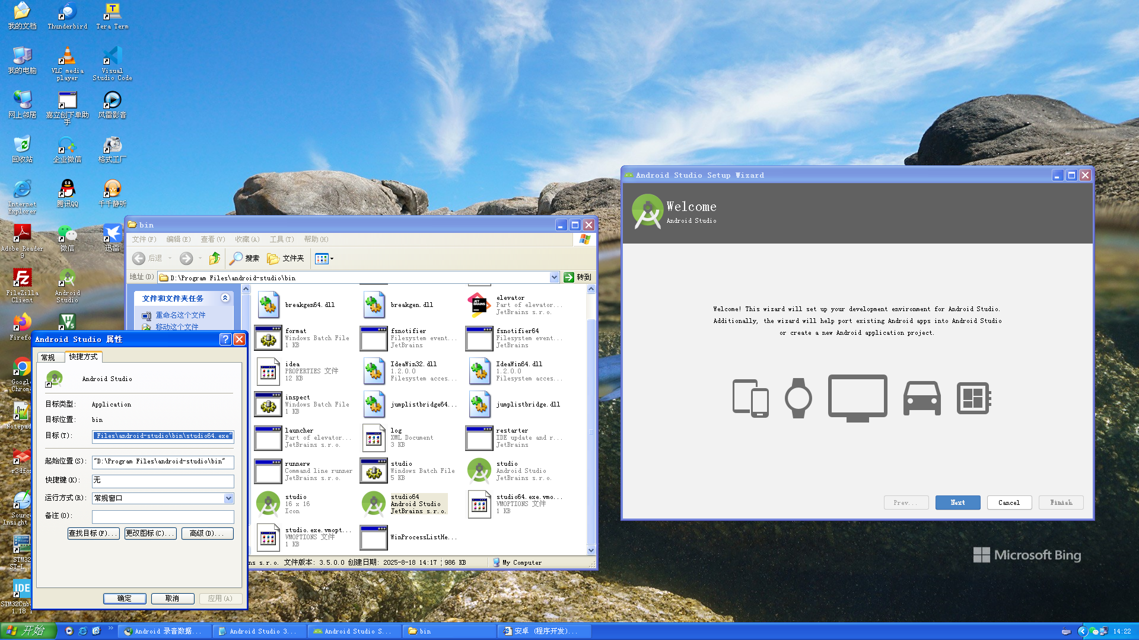
Task: Select Visual Studio Code desktop shortcut
Action: click(112, 63)
